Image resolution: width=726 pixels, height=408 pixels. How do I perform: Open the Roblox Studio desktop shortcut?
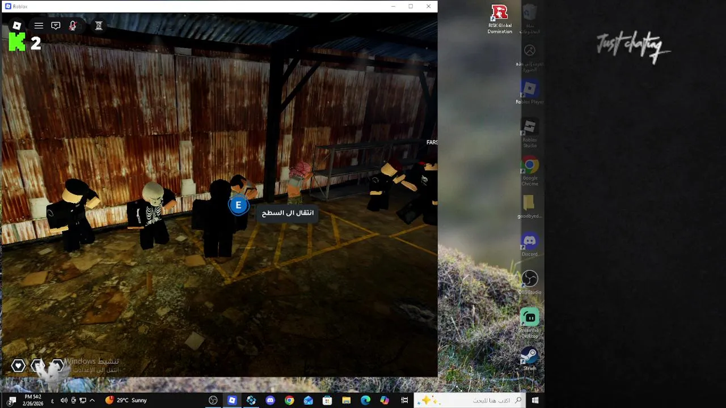tap(529, 133)
